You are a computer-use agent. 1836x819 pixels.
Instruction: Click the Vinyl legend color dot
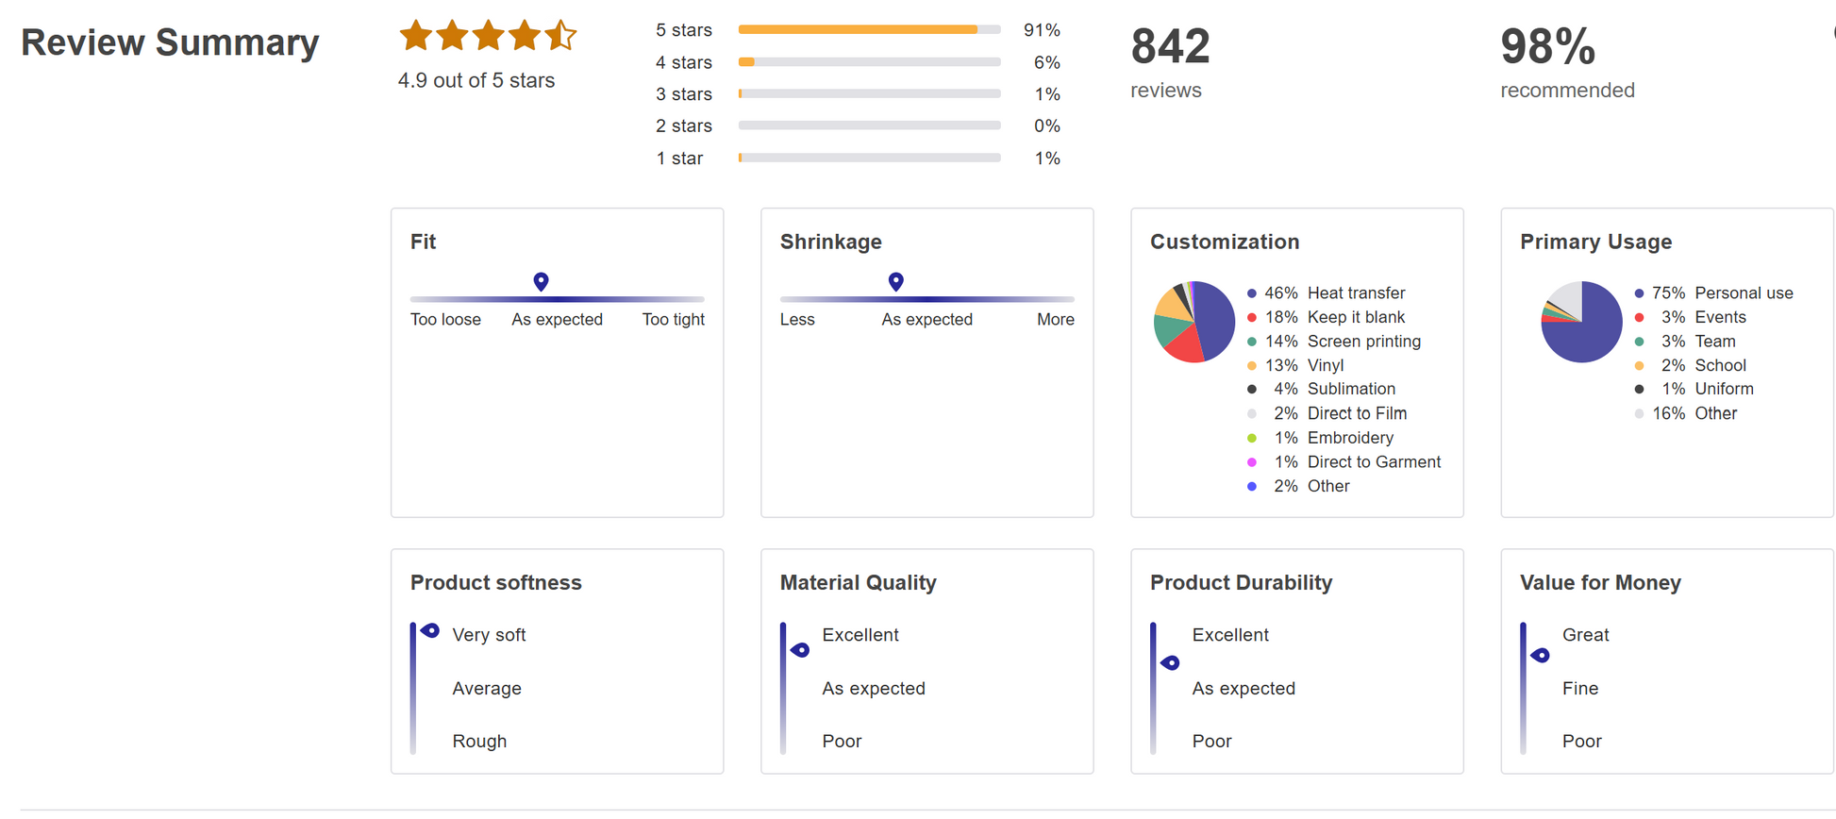click(1252, 365)
